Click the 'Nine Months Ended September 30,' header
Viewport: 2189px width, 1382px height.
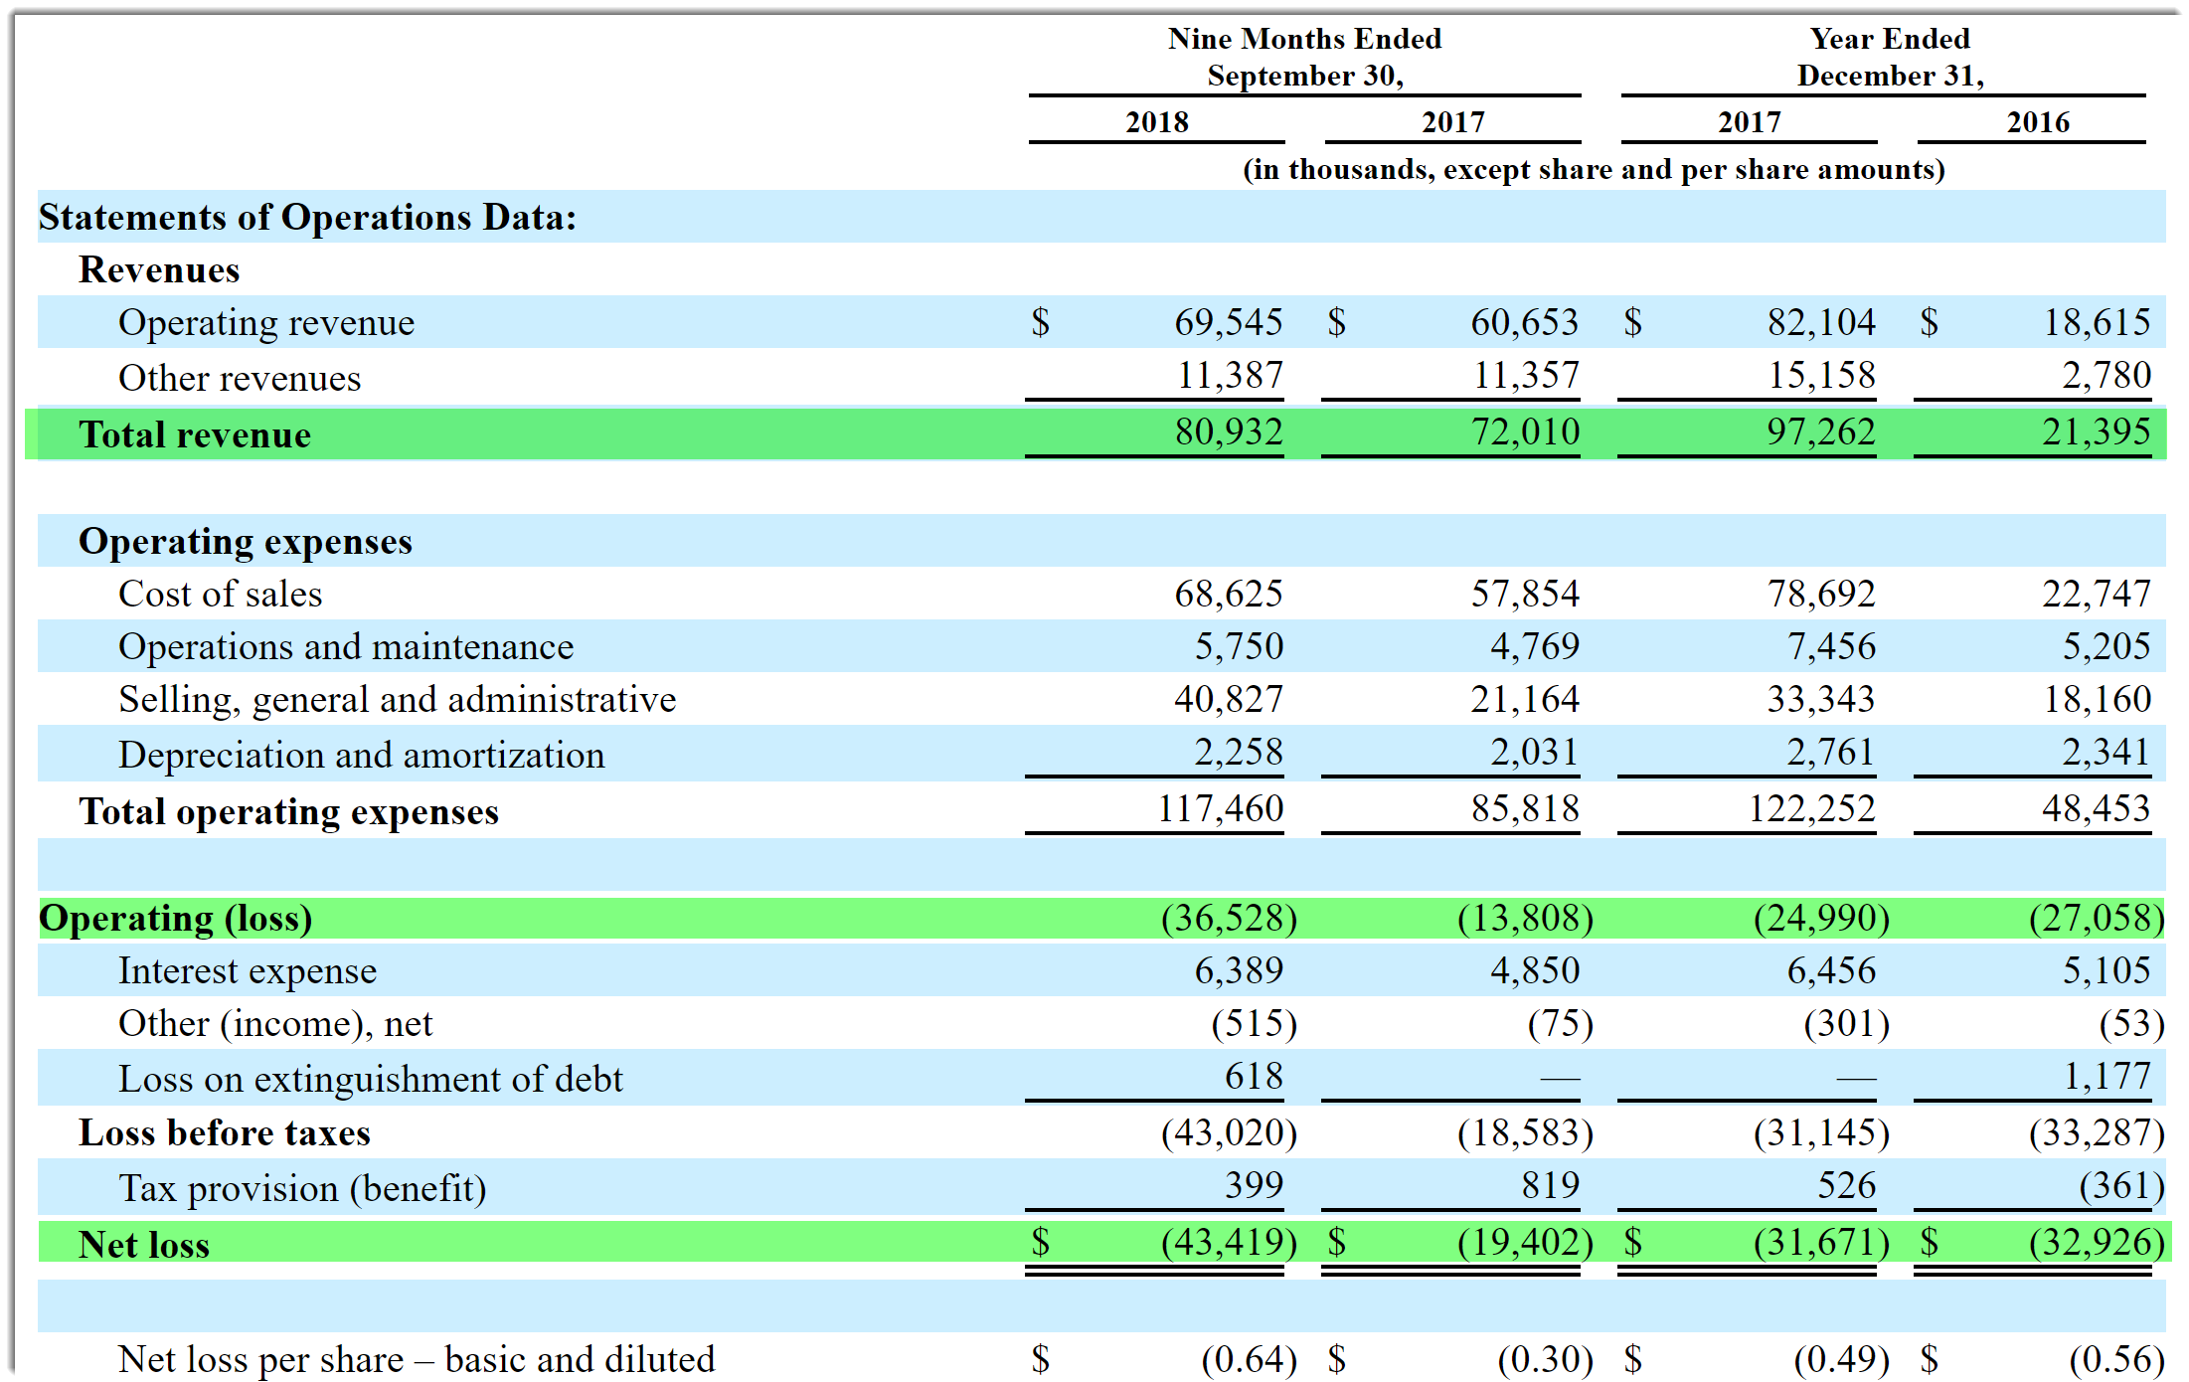[x=1304, y=57]
